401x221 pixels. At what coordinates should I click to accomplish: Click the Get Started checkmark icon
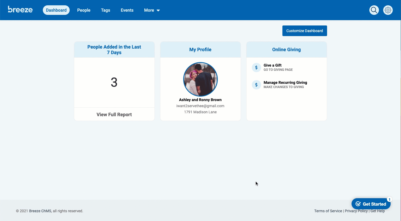pos(358,204)
